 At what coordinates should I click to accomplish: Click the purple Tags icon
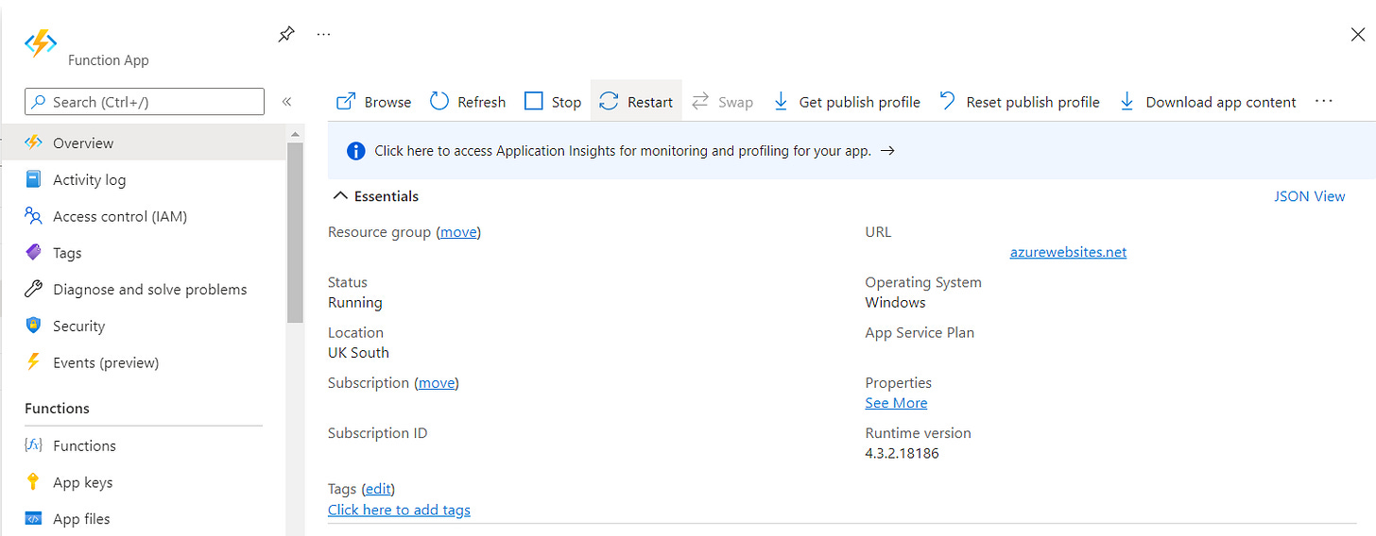[33, 253]
